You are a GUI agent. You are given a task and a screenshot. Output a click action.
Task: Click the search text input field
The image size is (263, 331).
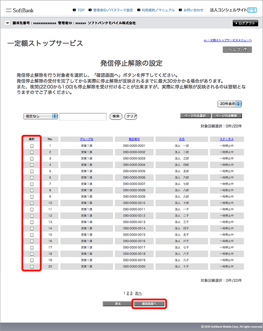click(x=83, y=116)
